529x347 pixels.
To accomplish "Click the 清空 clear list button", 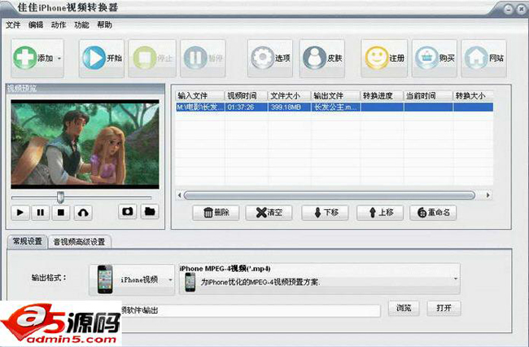I will click(x=269, y=213).
